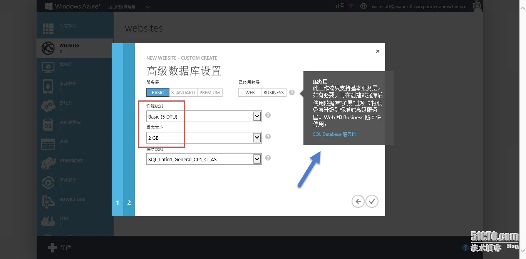Click the 移动服务 sidebar label
Viewport: 526px width, 259px height.
pyautogui.click(x=68, y=84)
